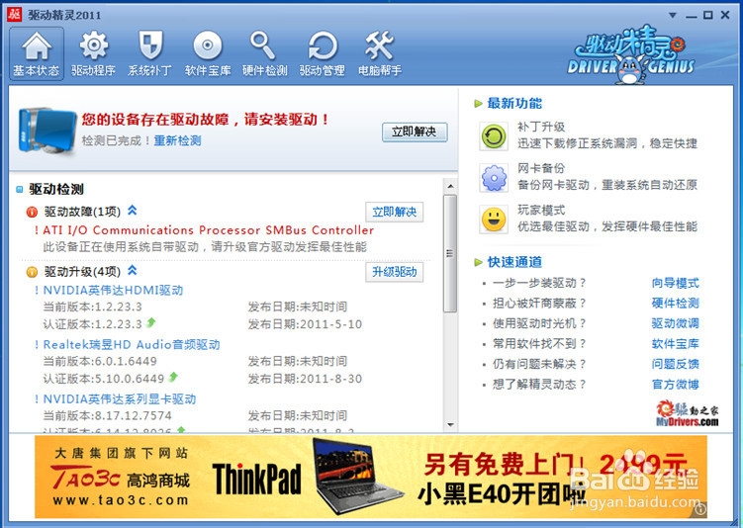Image resolution: width=743 pixels, height=528 pixels.
Task: Click the 官方微博 link
Action: pyautogui.click(x=676, y=384)
